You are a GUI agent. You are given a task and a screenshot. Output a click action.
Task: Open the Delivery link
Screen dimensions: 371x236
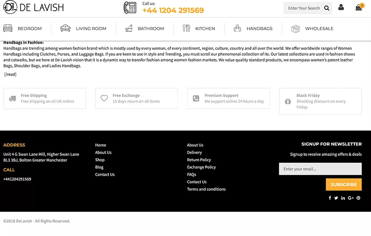(194, 152)
